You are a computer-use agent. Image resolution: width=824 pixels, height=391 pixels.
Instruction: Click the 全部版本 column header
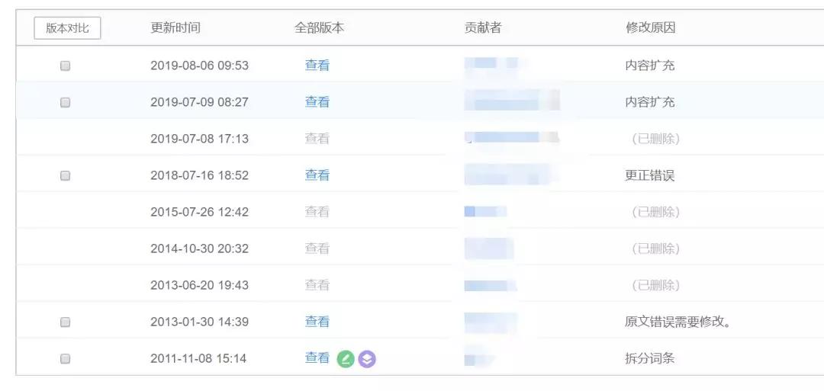coord(319,28)
